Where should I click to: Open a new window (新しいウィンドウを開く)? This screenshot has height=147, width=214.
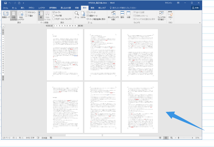pyautogui.click(x=113, y=16)
